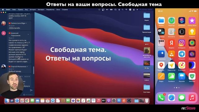Viewport: 199px width, 112px height.
Task: Click the Wi-Fi status icon
Action: [x=126, y=10]
